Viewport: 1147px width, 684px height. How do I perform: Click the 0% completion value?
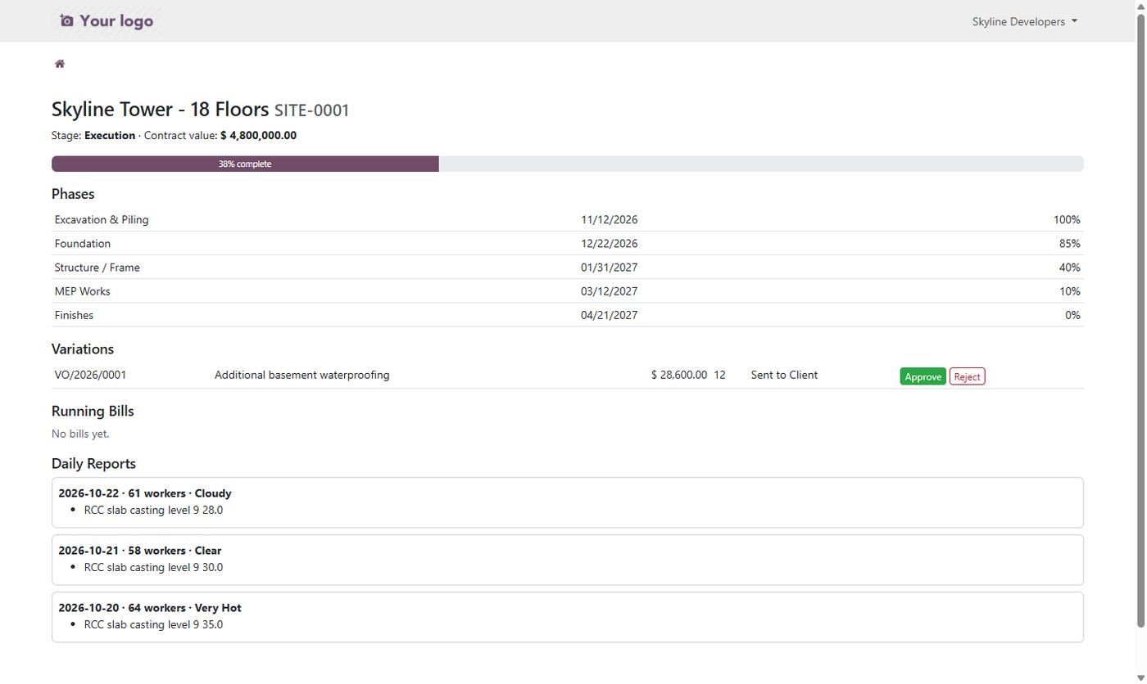1072,315
